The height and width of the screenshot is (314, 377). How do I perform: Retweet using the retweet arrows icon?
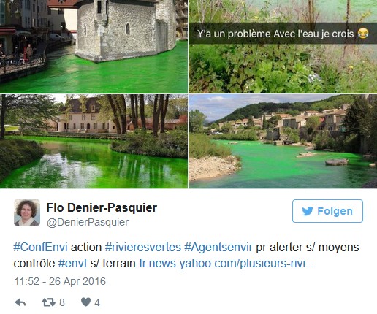click(49, 302)
